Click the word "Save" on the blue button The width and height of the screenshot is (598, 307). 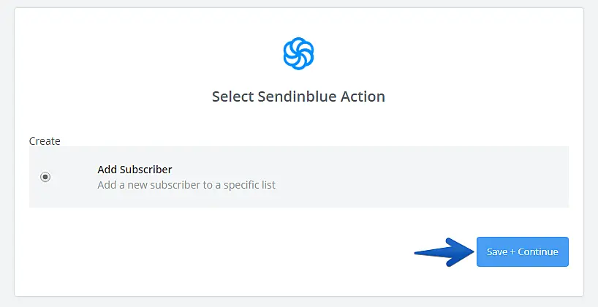point(497,252)
